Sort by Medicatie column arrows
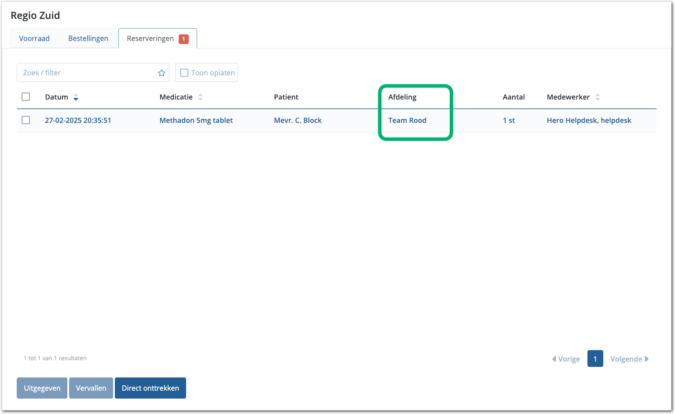Image resolution: width=675 pixels, height=414 pixels. pyautogui.click(x=200, y=97)
